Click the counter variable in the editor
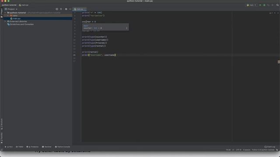Image resolution: width=280 pixels, height=157 pixels. coord(87,22)
